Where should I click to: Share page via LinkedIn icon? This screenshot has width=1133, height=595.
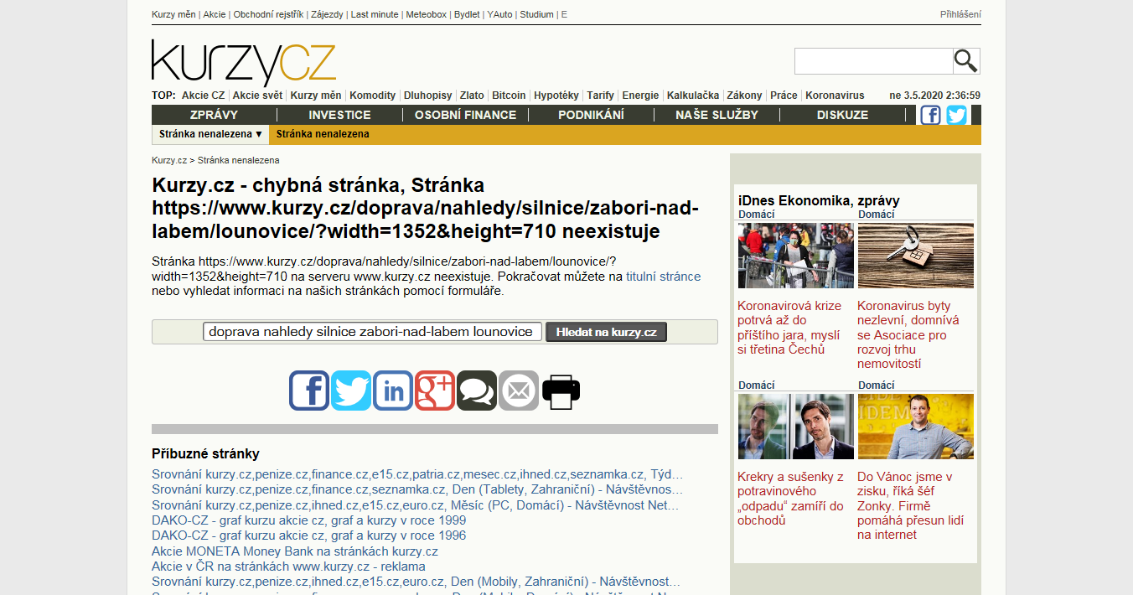tap(393, 391)
